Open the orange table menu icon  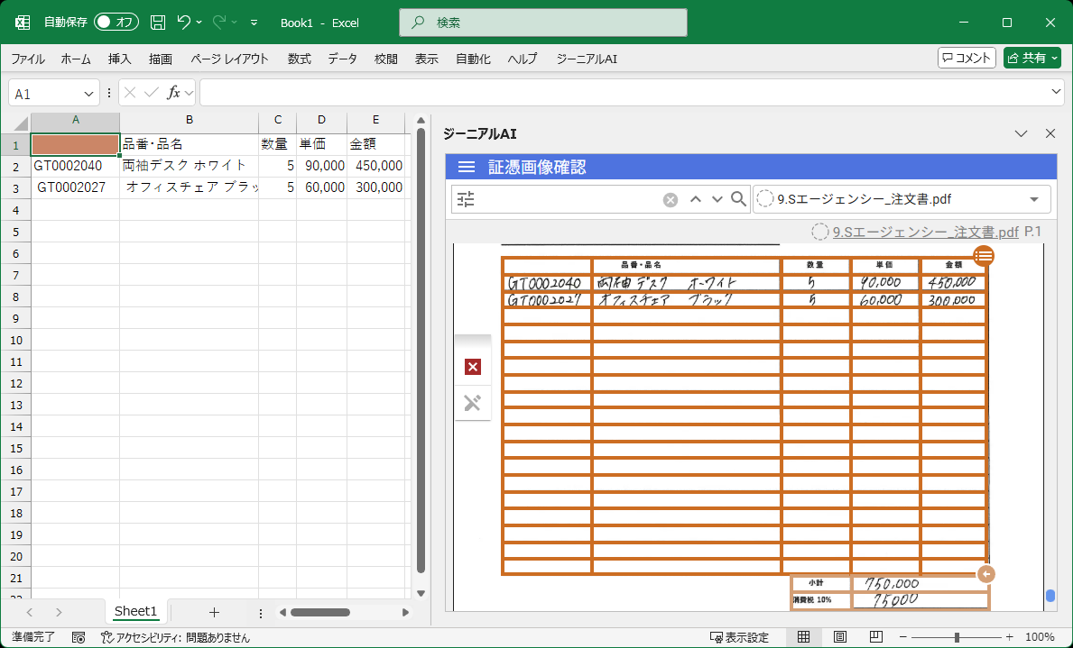click(x=983, y=256)
